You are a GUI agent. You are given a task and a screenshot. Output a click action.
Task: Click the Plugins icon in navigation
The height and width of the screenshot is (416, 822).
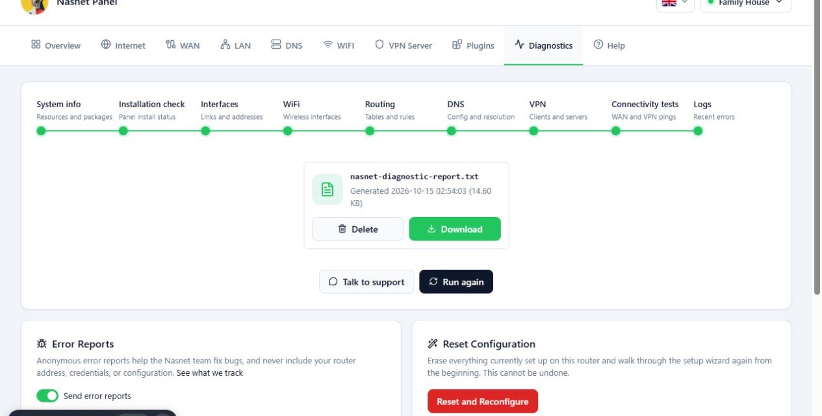tap(457, 45)
